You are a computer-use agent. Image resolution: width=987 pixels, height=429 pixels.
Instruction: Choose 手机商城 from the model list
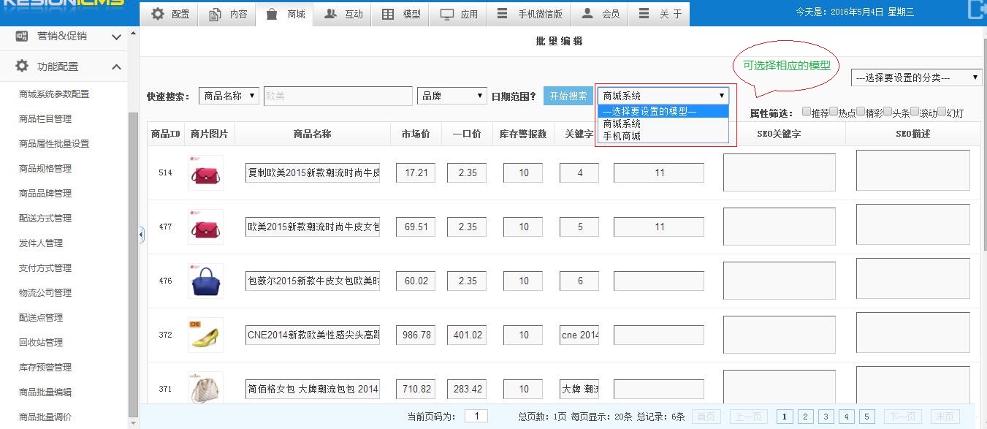click(x=663, y=136)
